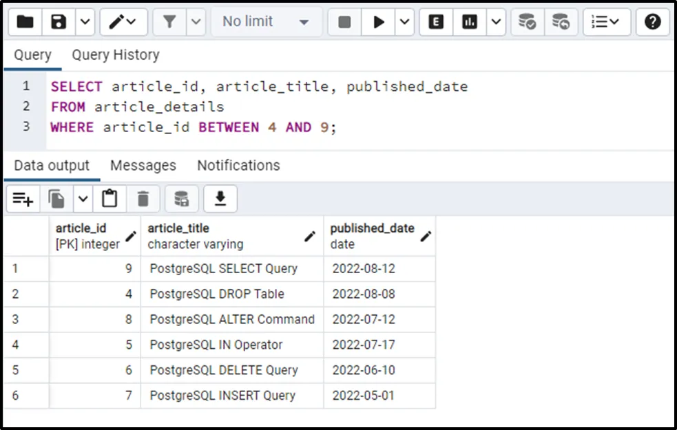Image resolution: width=677 pixels, height=430 pixels.
Task: Click the Save File disk icon
Action: pyautogui.click(x=59, y=22)
